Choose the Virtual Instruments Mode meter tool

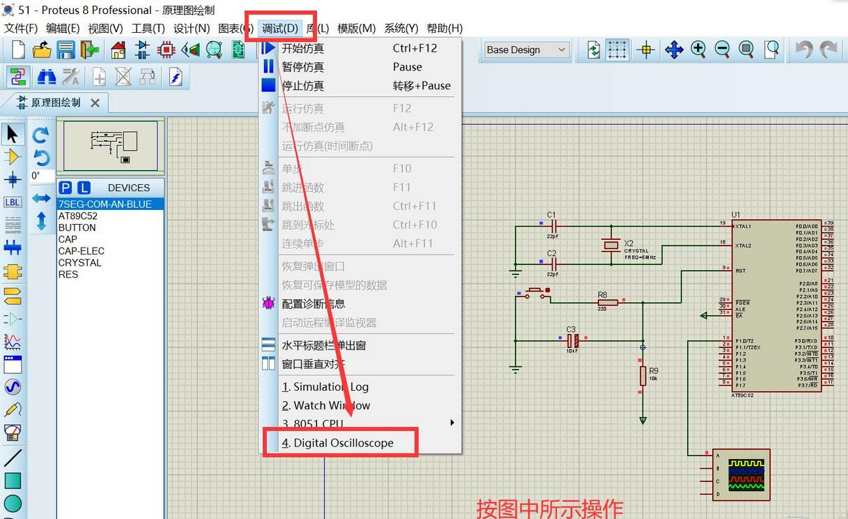click(x=13, y=433)
